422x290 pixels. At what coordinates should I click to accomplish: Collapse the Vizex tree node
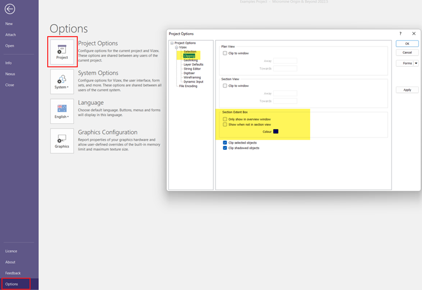[x=176, y=48]
